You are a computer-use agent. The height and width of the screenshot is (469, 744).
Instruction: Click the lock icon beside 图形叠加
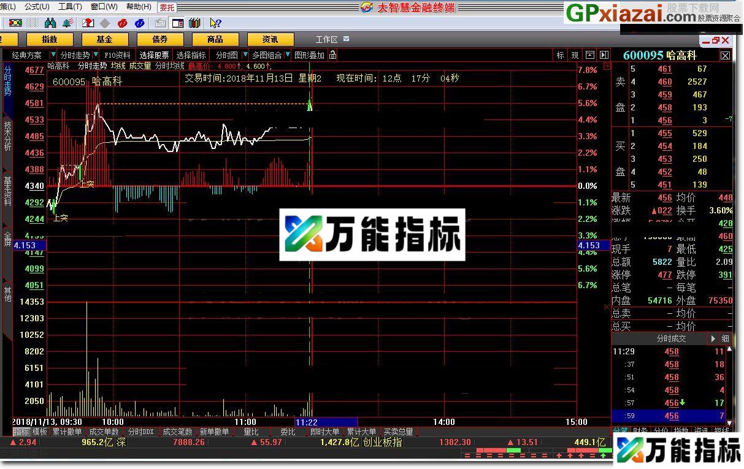click(333, 55)
